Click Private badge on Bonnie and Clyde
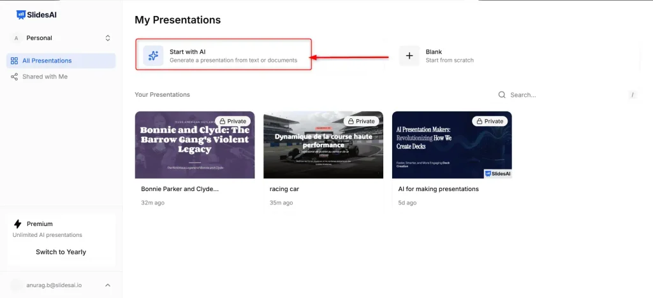The width and height of the screenshot is (653, 298). tap(233, 122)
